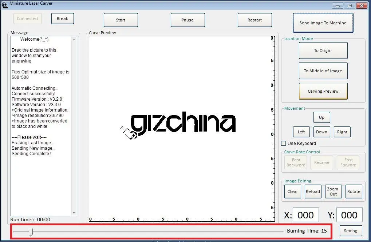371x242 pixels.
Task: Send Image To Machine
Action: [323, 23]
